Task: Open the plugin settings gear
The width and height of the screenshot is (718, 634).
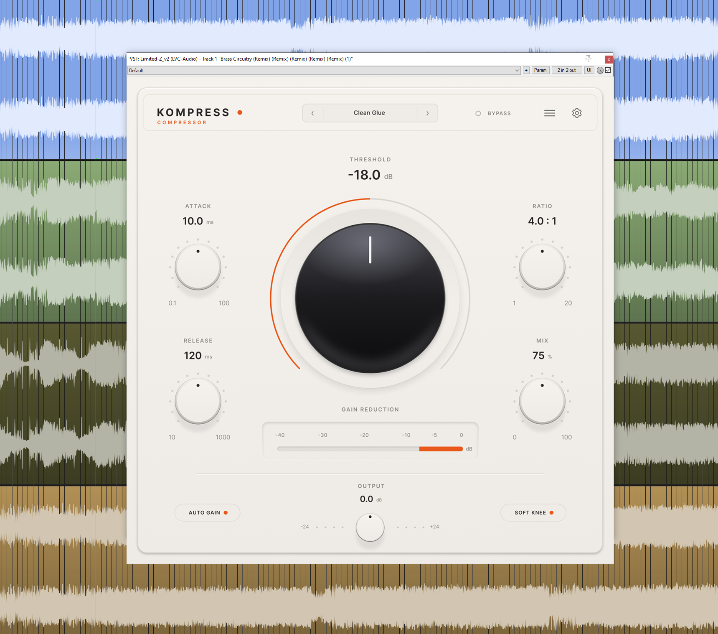Action: click(x=577, y=113)
